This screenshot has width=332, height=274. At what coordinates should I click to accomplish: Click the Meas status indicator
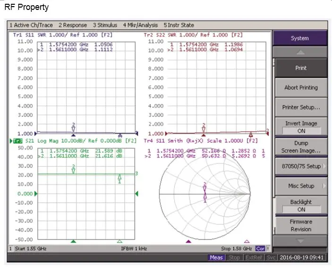click(216, 257)
